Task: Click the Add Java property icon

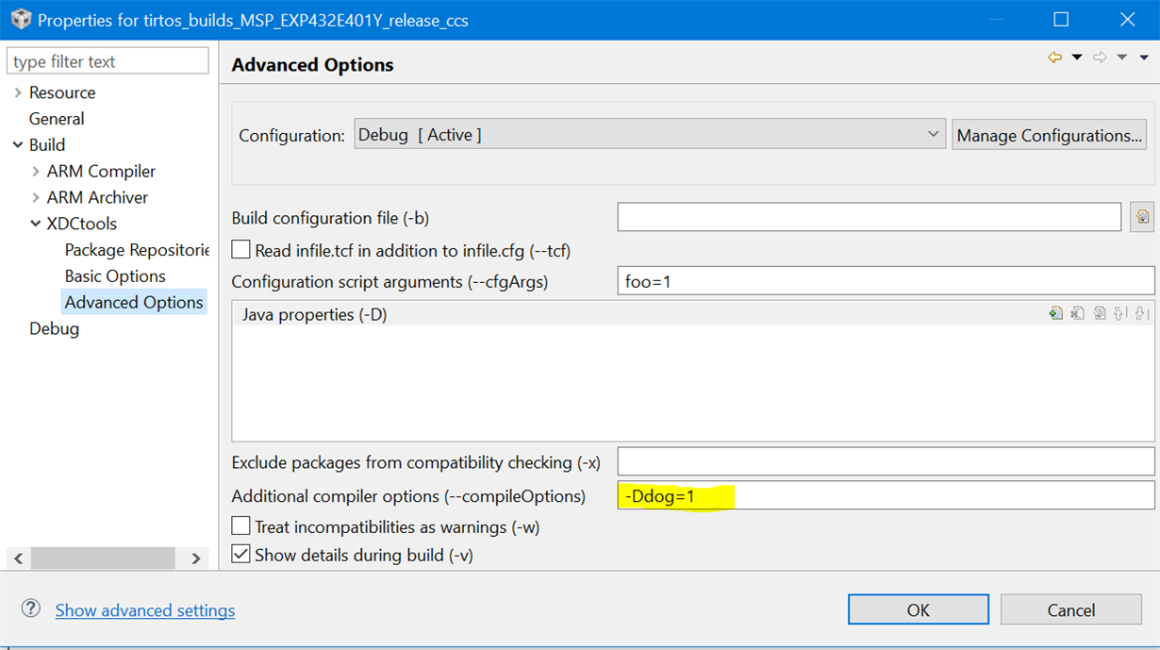Action: tap(1056, 314)
